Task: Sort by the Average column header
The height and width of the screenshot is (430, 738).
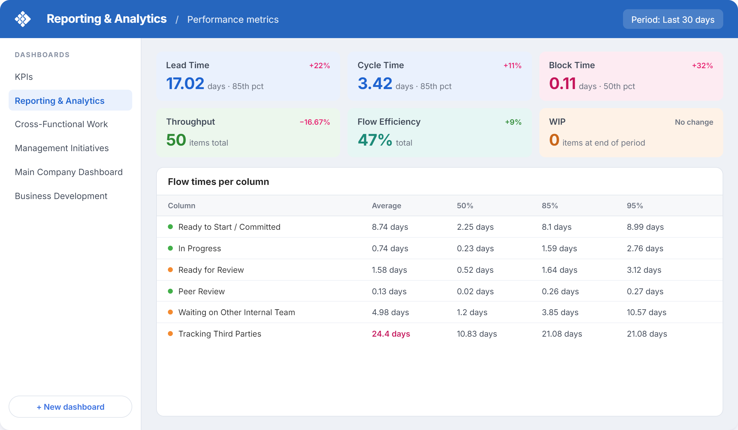Action: (387, 205)
